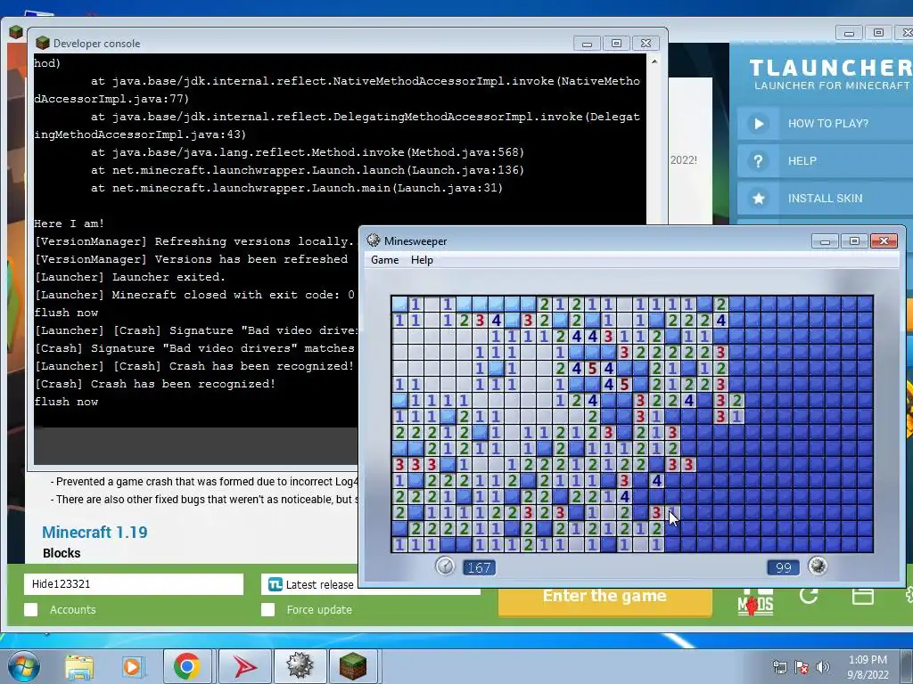
Task: Click the Developer console scrollbar up arrow
Action: 654,61
